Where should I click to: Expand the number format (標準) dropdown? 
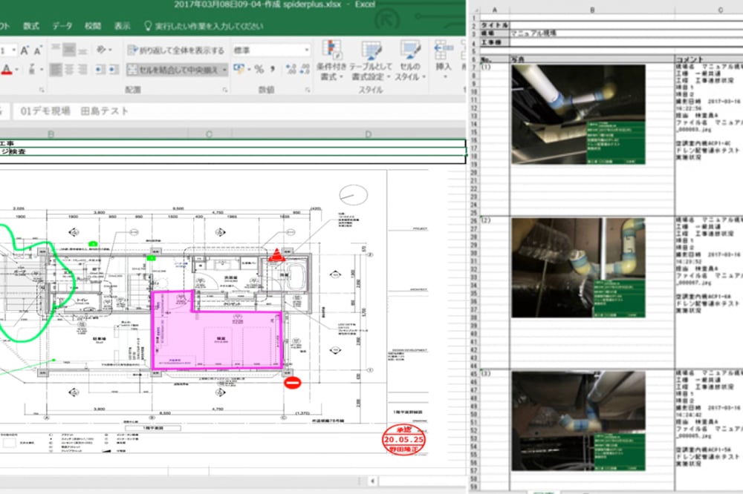[306, 50]
